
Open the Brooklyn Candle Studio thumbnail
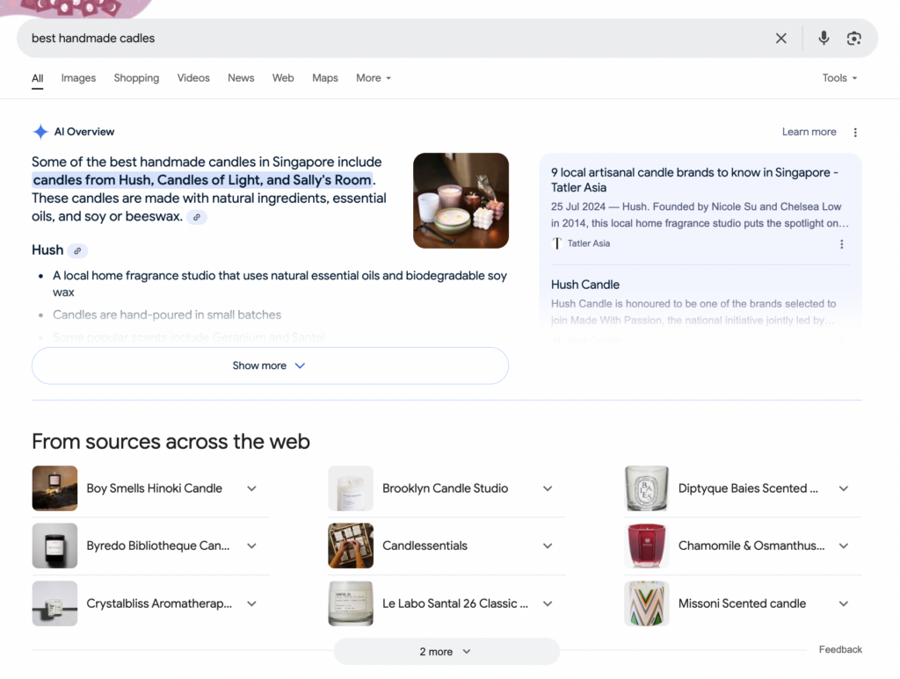pyautogui.click(x=350, y=488)
